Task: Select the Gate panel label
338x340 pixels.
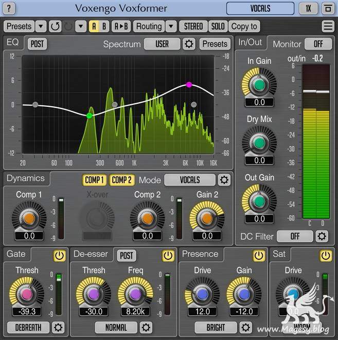Action: pyautogui.click(x=16, y=254)
